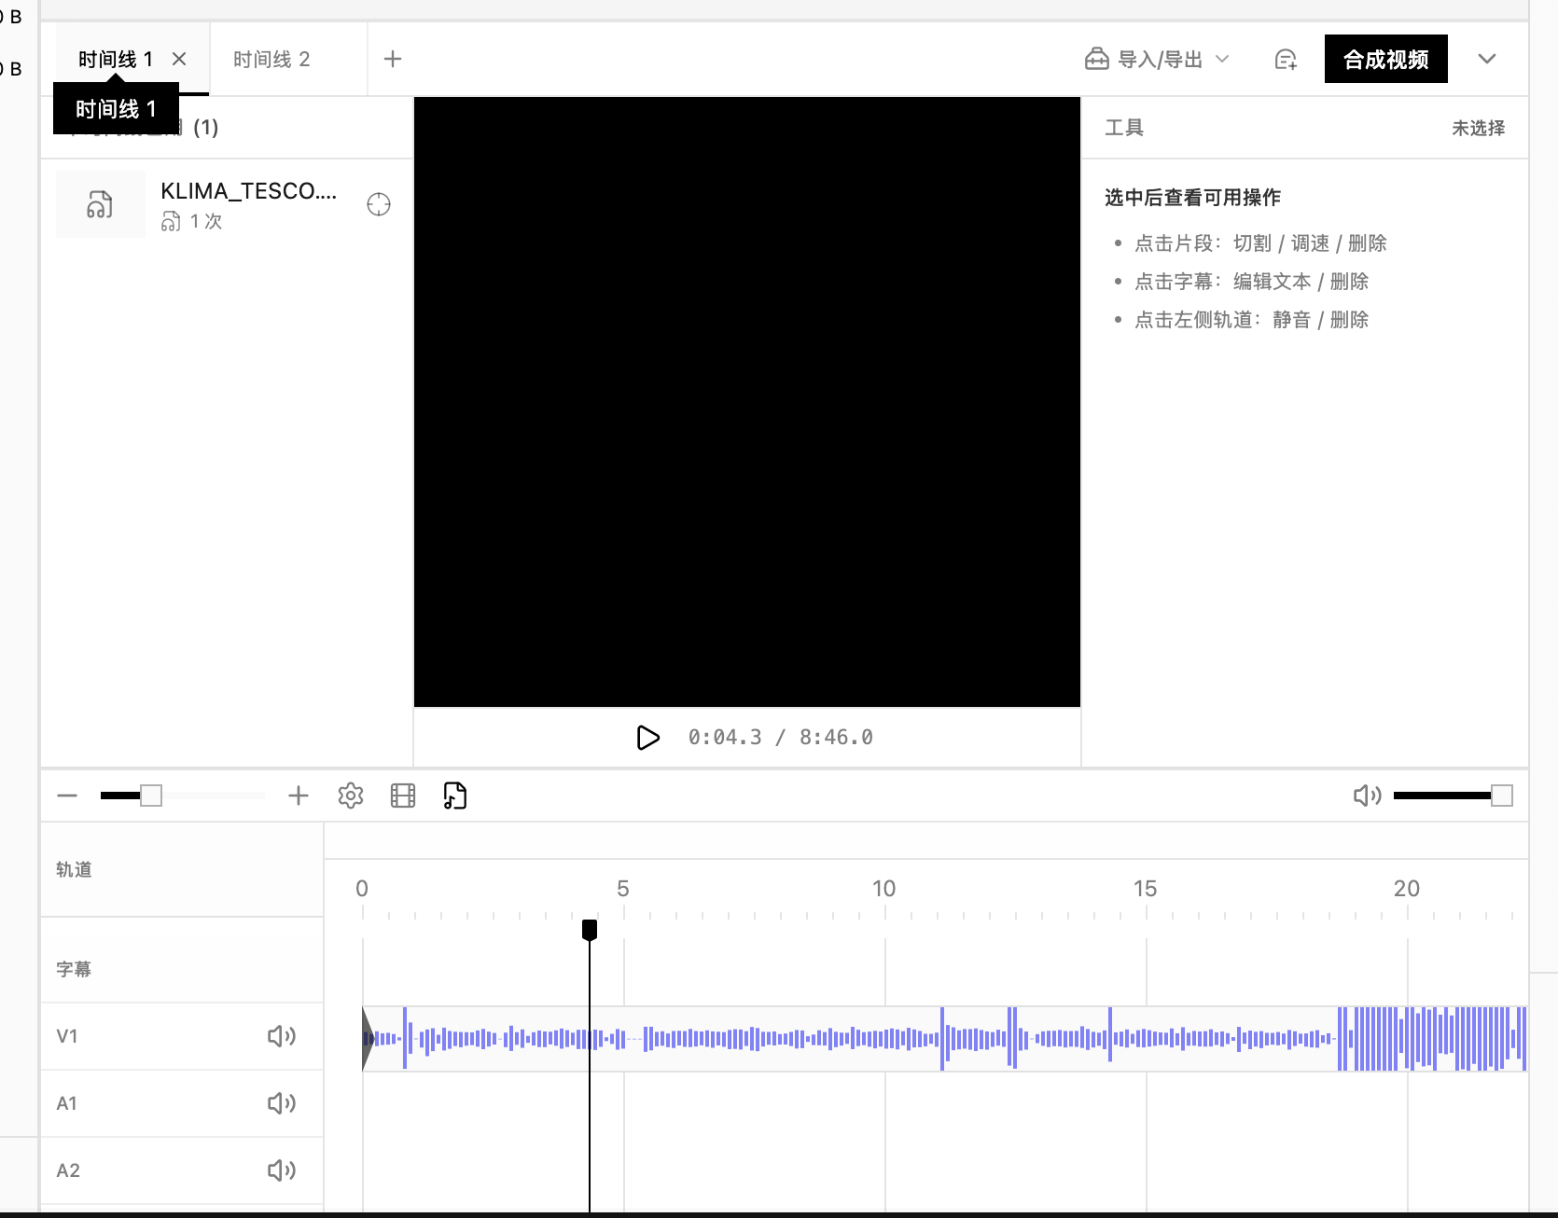Select the audio waveform clip on V1
Image resolution: width=1558 pixels, height=1218 pixels.
pyautogui.click(x=944, y=1038)
